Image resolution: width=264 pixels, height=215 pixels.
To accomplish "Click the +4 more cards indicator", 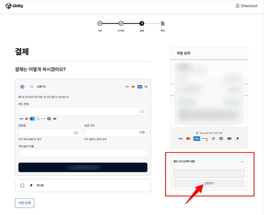I will tap(145, 87).
